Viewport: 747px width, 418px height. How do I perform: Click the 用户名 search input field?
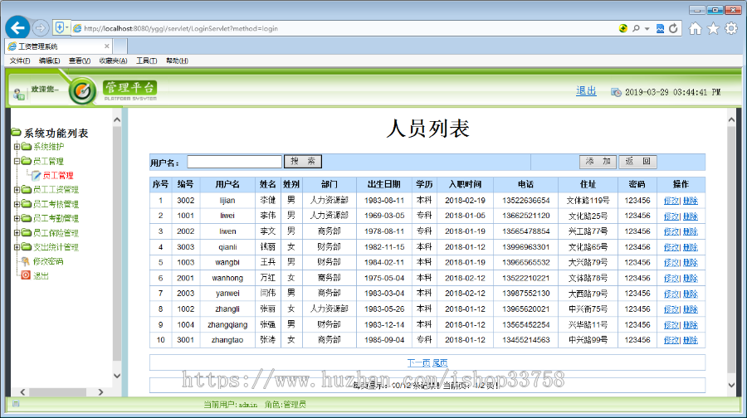[x=234, y=162]
